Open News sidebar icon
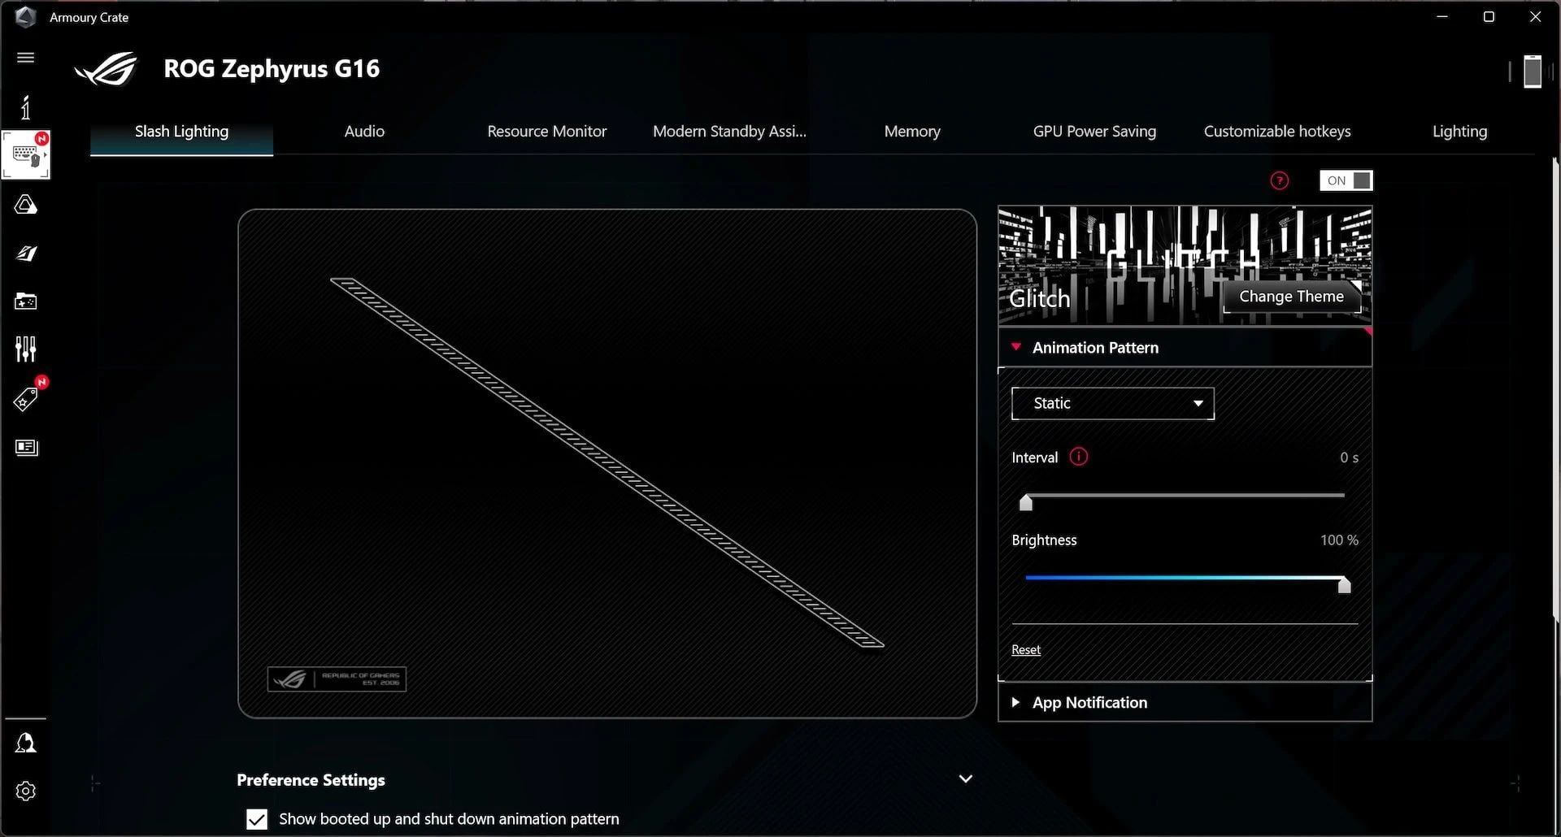This screenshot has height=837, width=1561. pos(26,448)
